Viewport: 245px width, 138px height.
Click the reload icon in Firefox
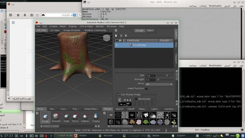(80, 15)
